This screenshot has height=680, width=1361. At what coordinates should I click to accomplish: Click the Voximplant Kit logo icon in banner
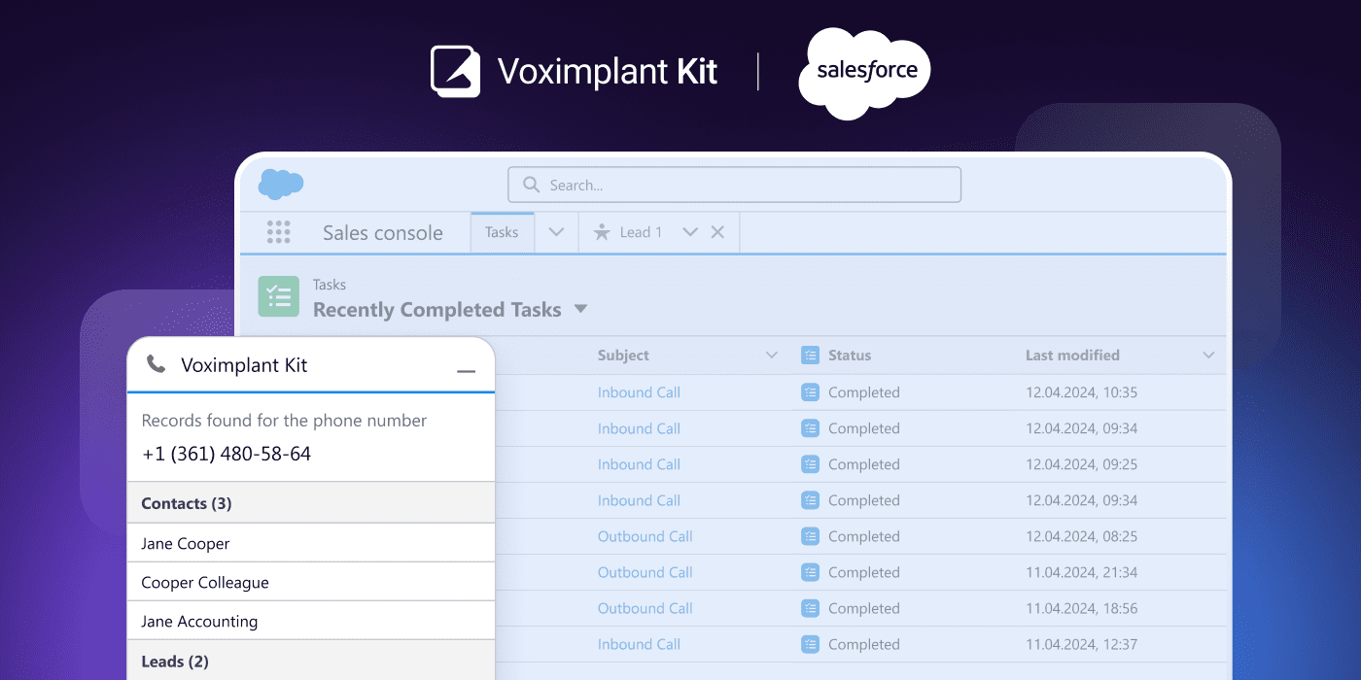point(455,71)
